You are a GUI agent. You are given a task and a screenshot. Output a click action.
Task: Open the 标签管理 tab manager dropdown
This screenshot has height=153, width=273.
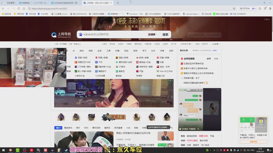pyautogui.click(x=11, y=3)
